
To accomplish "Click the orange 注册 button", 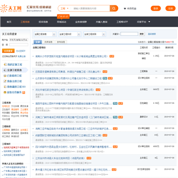I will (x=171, y=8).
